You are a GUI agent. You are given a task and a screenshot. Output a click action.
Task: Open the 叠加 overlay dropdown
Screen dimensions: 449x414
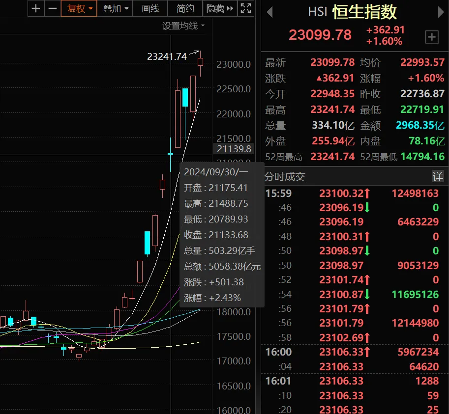click(115, 8)
